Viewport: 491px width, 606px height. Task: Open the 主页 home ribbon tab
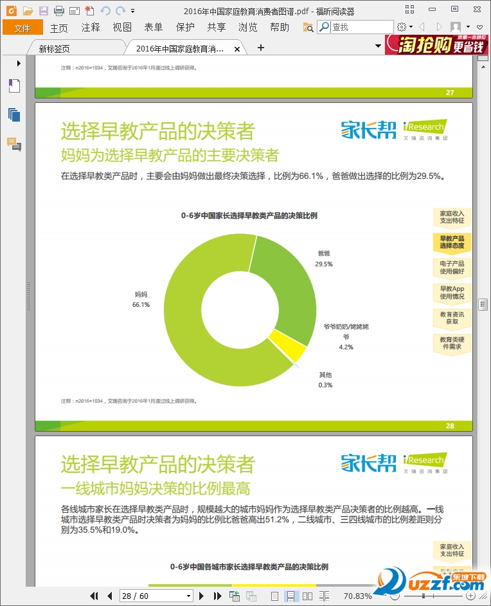point(59,28)
